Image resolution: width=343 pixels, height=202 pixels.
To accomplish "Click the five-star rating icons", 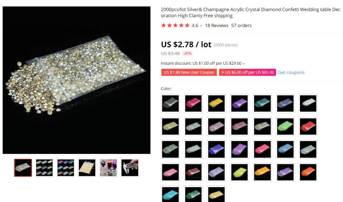I will pyautogui.click(x=175, y=25).
